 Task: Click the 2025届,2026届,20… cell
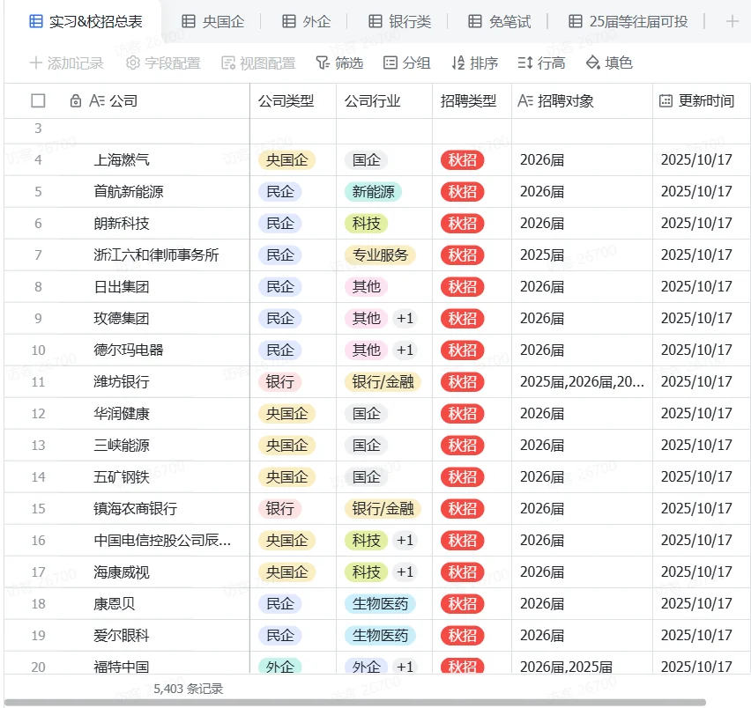pyautogui.click(x=582, y=382)
